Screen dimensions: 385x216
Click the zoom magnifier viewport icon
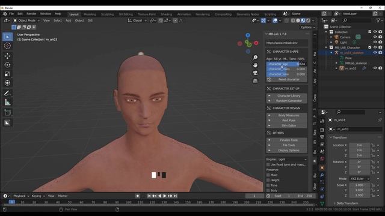coord(255,58)
